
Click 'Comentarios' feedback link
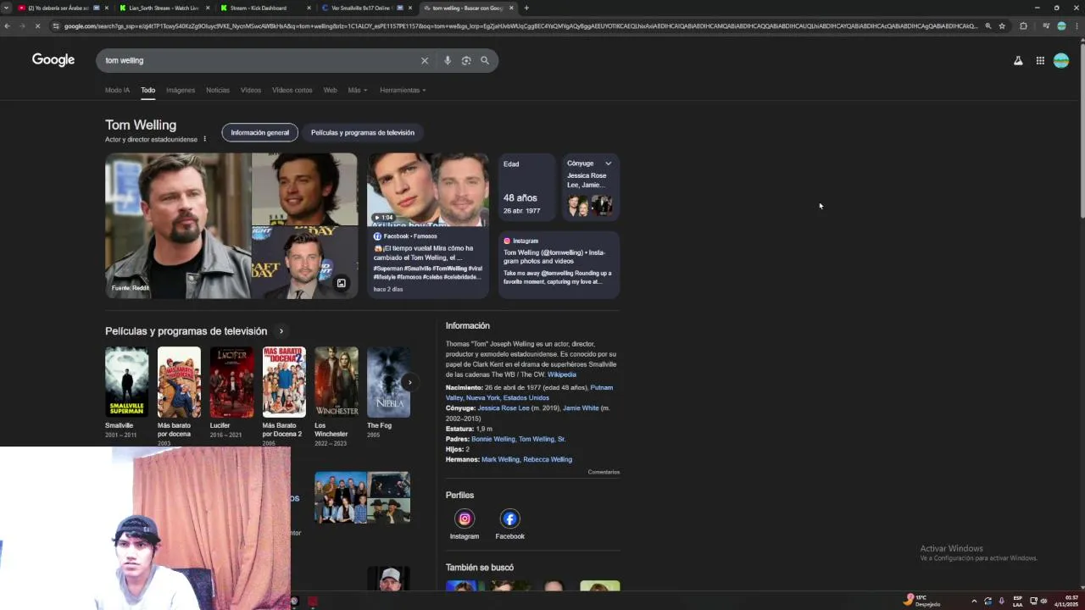tap(604, 472)
